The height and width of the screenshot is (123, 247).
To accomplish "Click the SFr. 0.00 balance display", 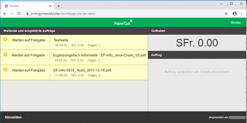I will 197,43.
